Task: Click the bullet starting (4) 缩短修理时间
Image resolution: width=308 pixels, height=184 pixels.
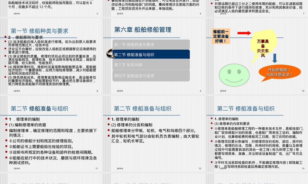Action: coord(52,70)
